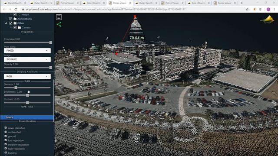Image resolution: width=278 pixels, height=156 pixels.
Task: Close the active Potree Viewer tab
Action: pyautogui.click(x=130, y=3)
